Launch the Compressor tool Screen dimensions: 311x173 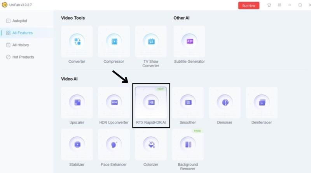point(114,42)
